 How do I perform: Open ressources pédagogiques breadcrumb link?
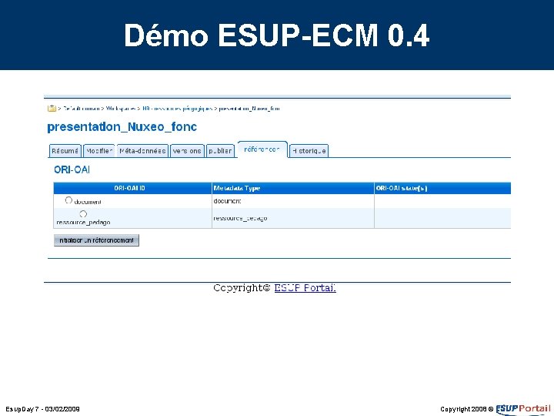(178, 109)
